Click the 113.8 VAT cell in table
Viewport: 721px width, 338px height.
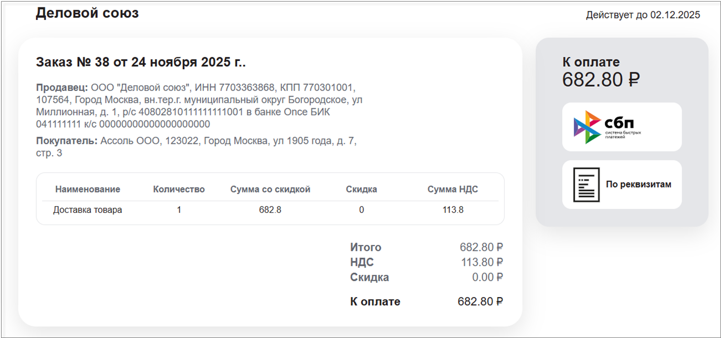pos(453,210)
